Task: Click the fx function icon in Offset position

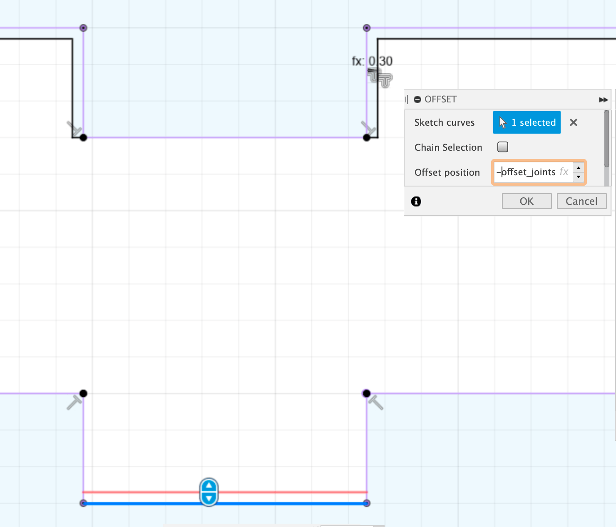Action: [564, 172]
